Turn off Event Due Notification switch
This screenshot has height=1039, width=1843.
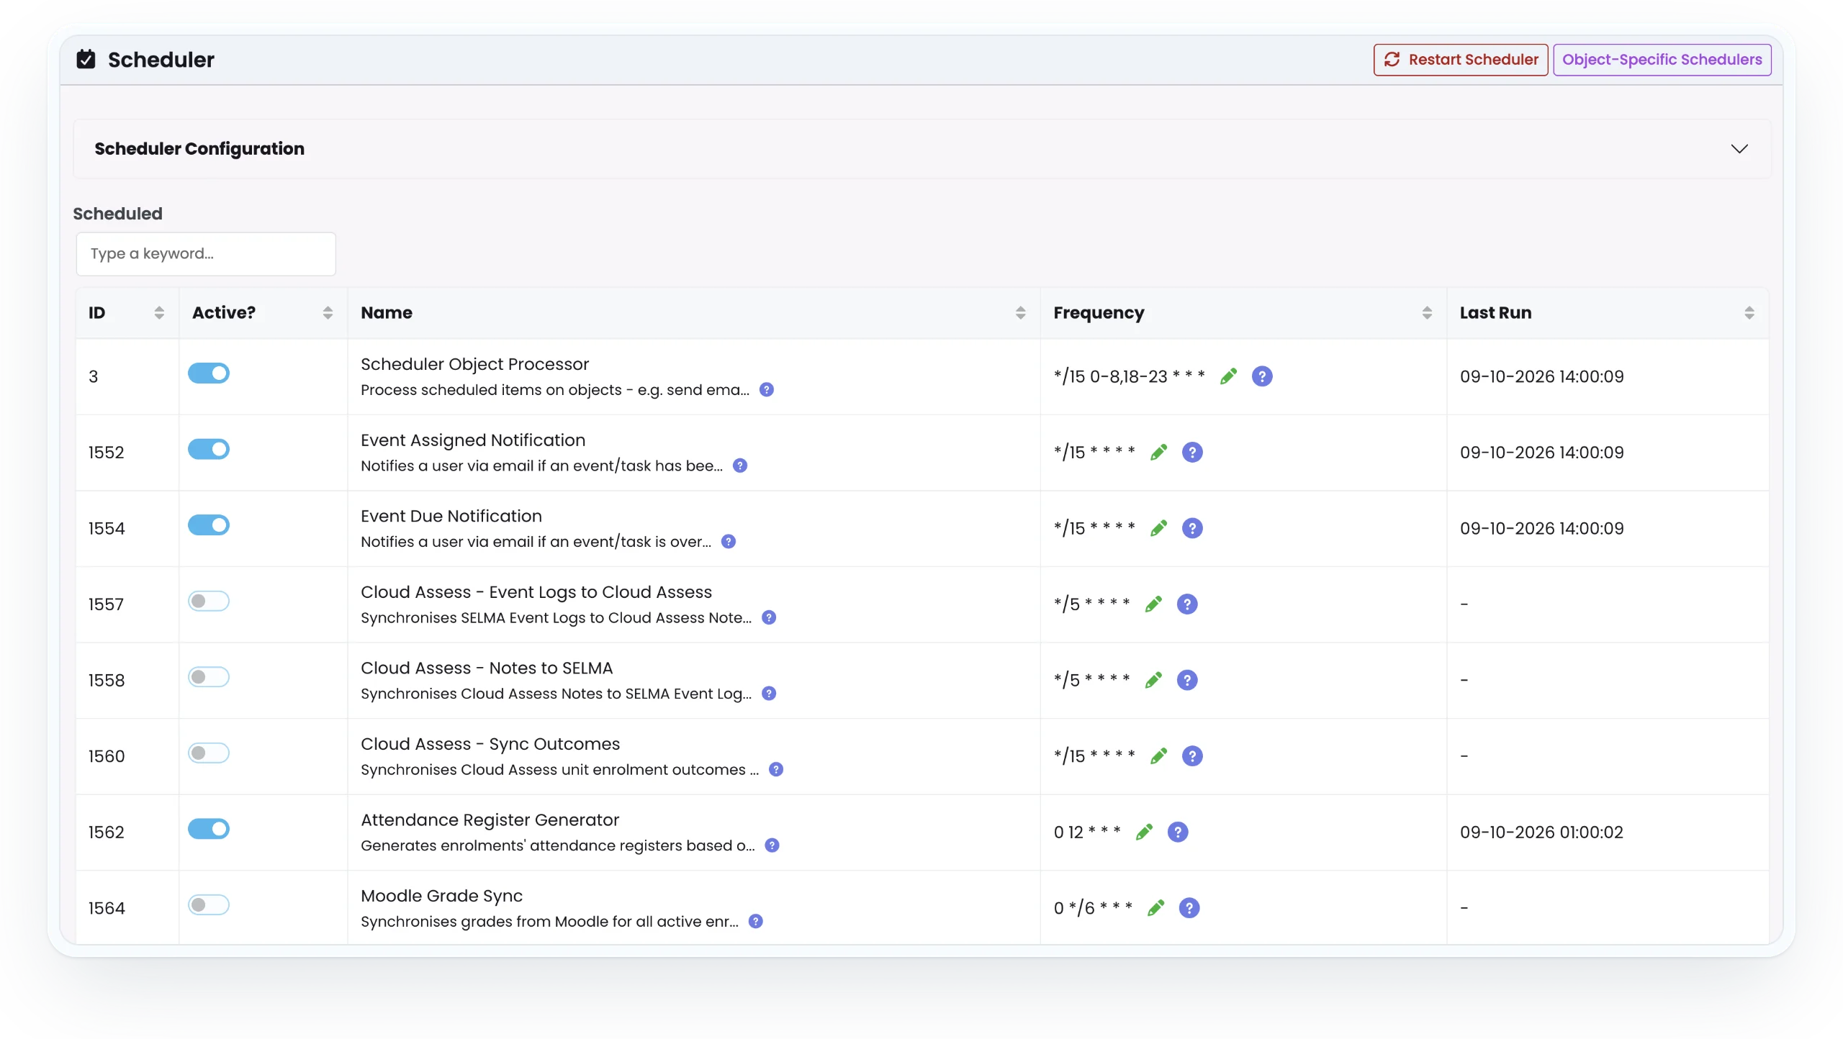[x=209, y=525]
